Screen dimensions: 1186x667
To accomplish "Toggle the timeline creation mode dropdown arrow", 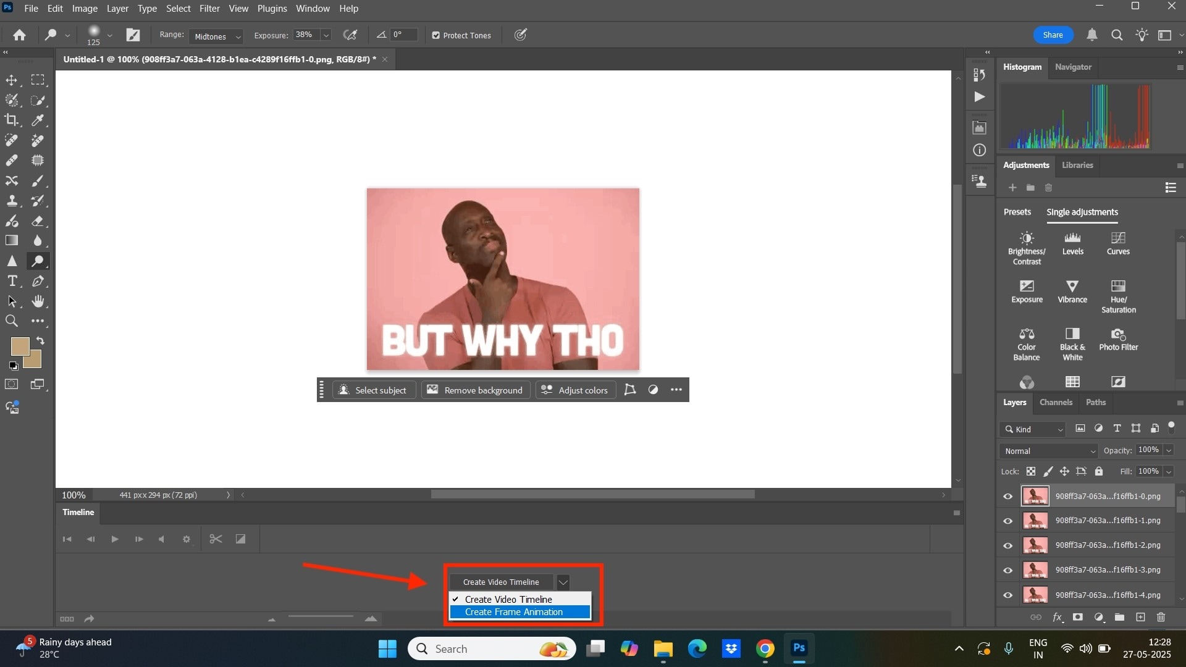I will click(563, 582).
